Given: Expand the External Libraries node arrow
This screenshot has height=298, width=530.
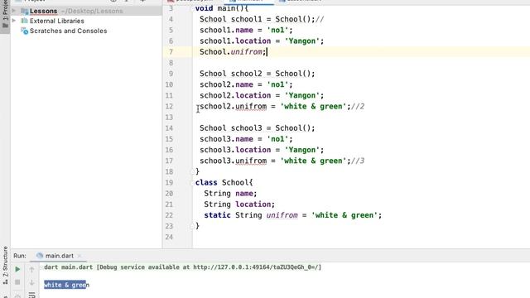Looking at the screenshot, I should 14,21.
